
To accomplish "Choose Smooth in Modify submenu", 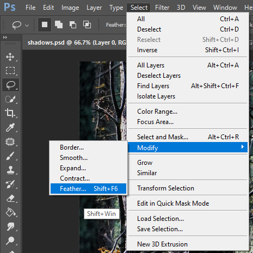I will pos(88,158).
